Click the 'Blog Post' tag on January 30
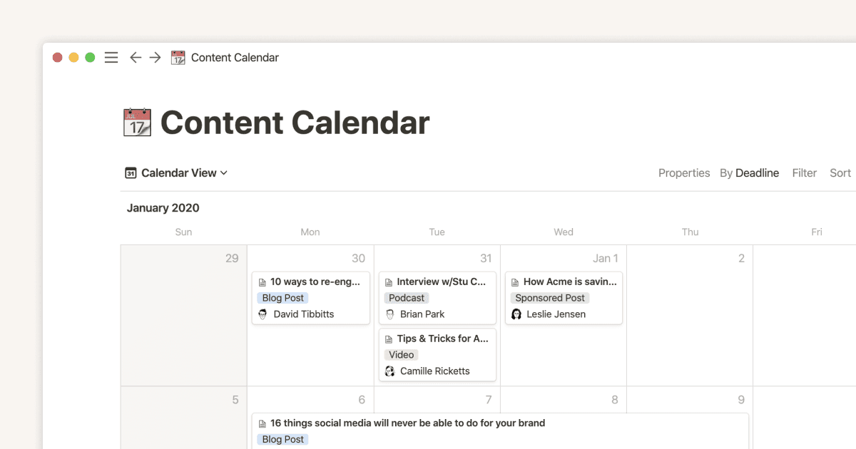This screenshot has width=856, height=449. click(282, 298)
